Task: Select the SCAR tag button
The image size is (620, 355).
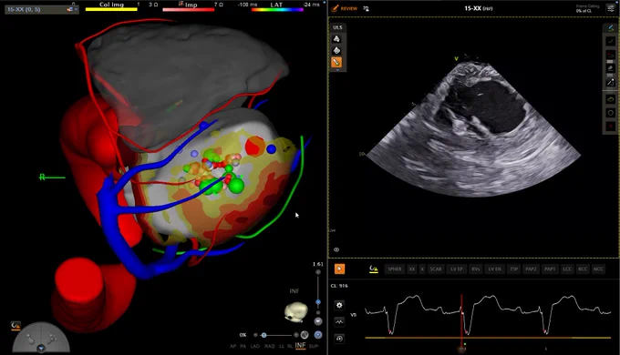Action: (436, 269)
